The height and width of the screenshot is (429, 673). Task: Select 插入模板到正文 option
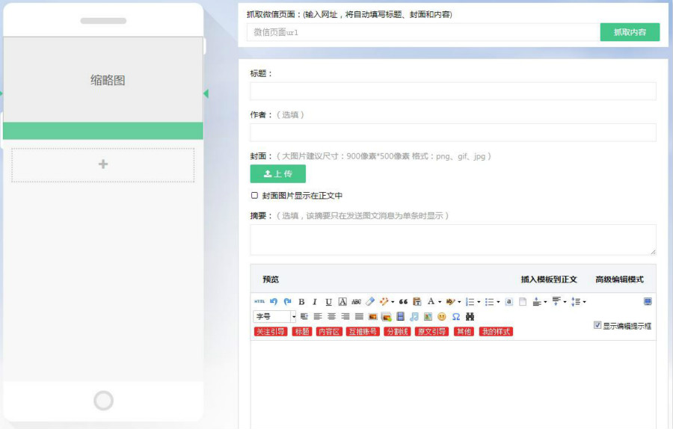tap(549, 280)
